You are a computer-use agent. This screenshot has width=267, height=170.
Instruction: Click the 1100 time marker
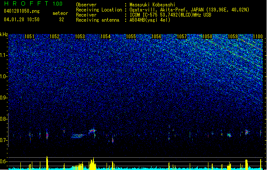[258, 37]
